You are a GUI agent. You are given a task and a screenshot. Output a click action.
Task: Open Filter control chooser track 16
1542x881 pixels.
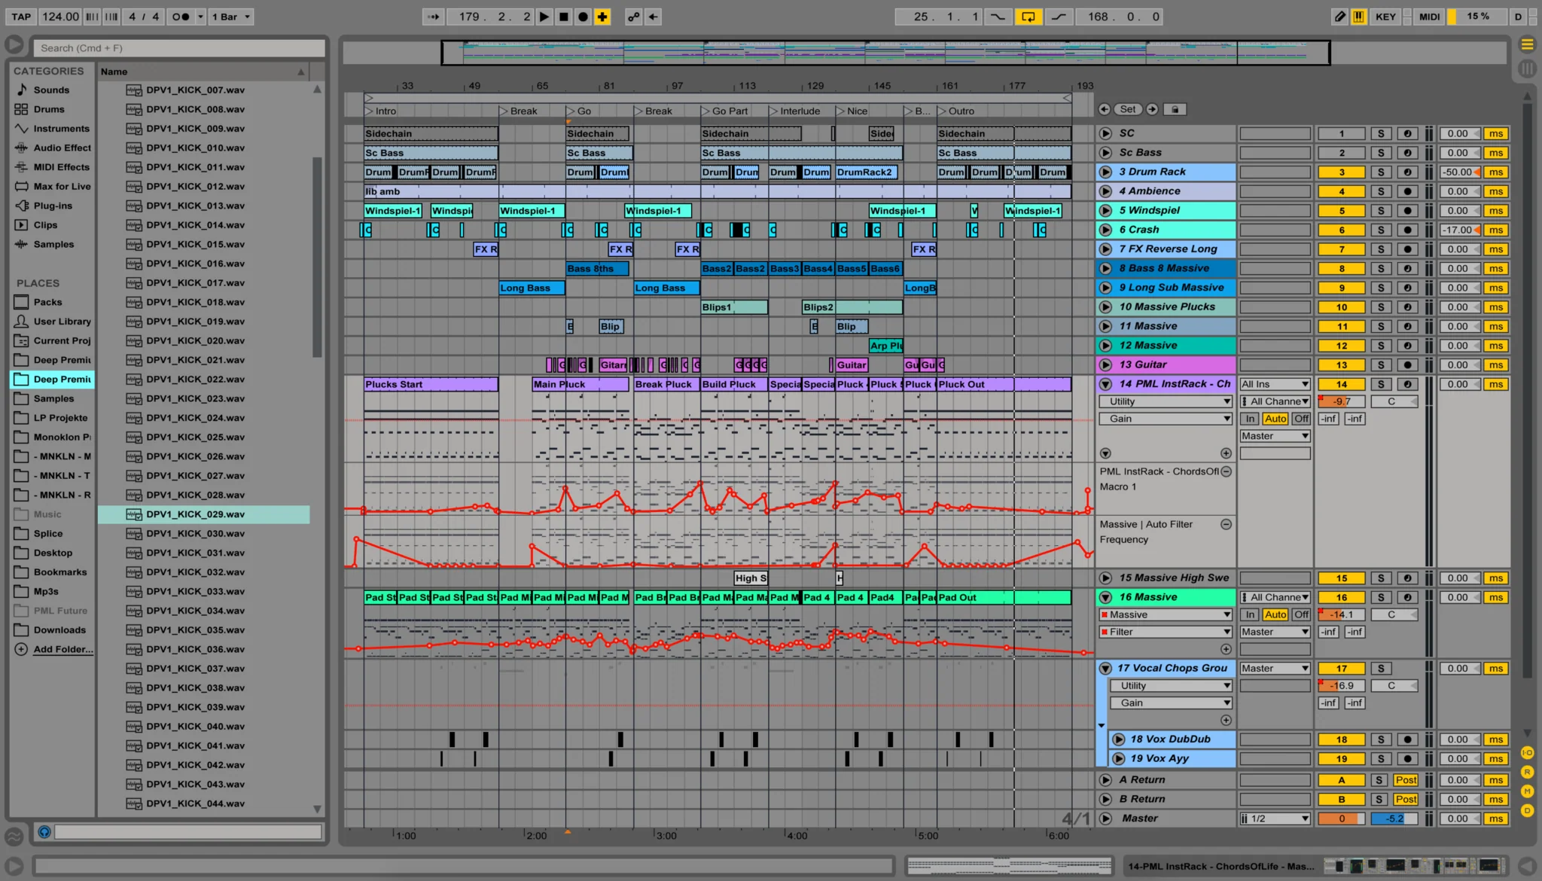tap(1166, 632)
